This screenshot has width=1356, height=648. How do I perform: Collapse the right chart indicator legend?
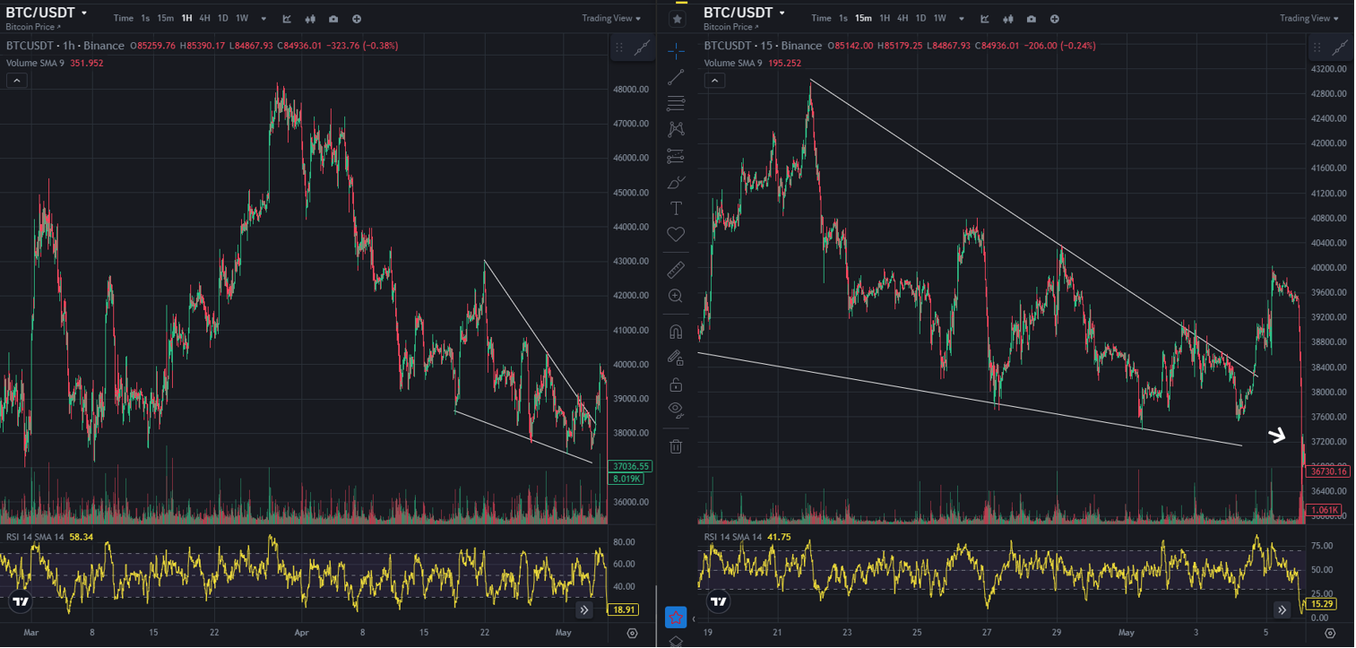pos(714,81)
